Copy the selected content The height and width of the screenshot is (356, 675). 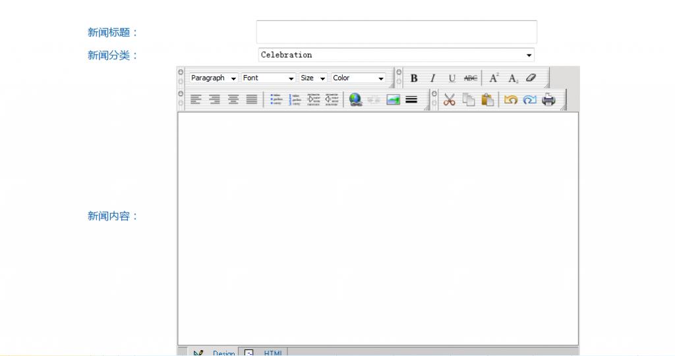[469, 100]
